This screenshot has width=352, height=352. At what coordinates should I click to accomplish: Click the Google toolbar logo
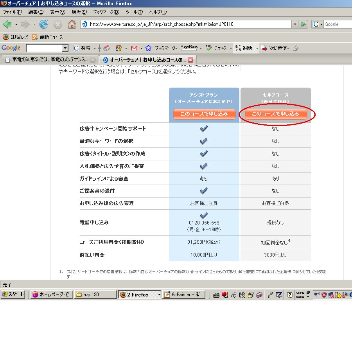click(x=11, y=48)
